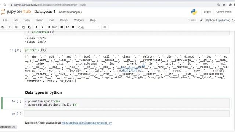Click the Python 3 (ipykernel) kernel name
235x132 pixels.
point(218,20)
